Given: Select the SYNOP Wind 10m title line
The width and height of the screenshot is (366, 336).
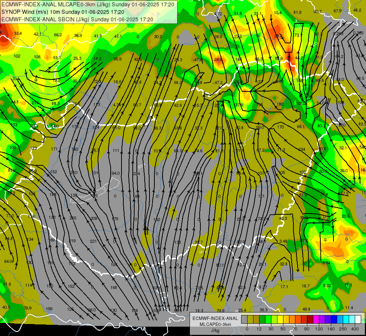Looking at the screenshot, I should (x=63, y=12).
